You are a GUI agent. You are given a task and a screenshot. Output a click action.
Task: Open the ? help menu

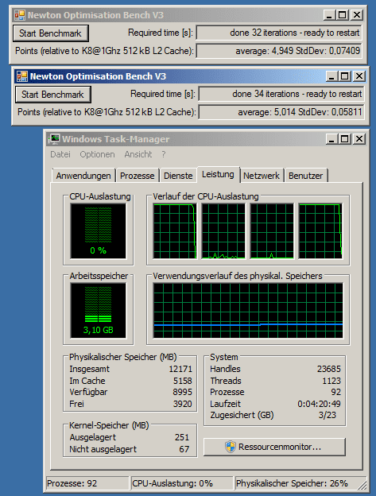(164, 154)
